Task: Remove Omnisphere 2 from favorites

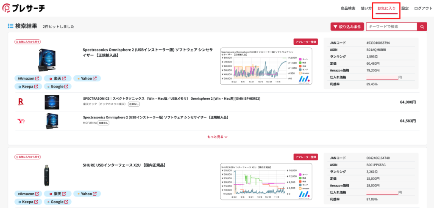Action: tap(28, 42)
